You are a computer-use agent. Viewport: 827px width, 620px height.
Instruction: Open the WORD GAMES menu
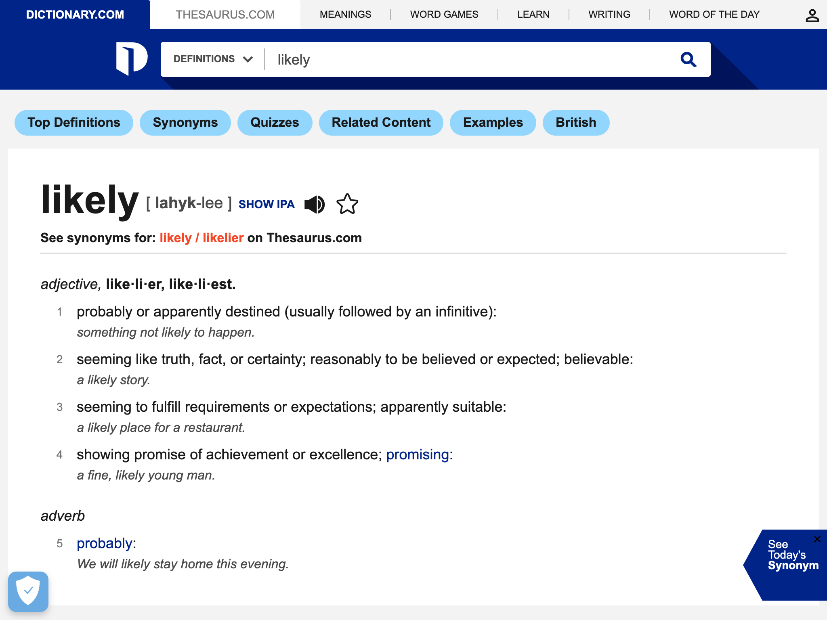pos(444,15)
